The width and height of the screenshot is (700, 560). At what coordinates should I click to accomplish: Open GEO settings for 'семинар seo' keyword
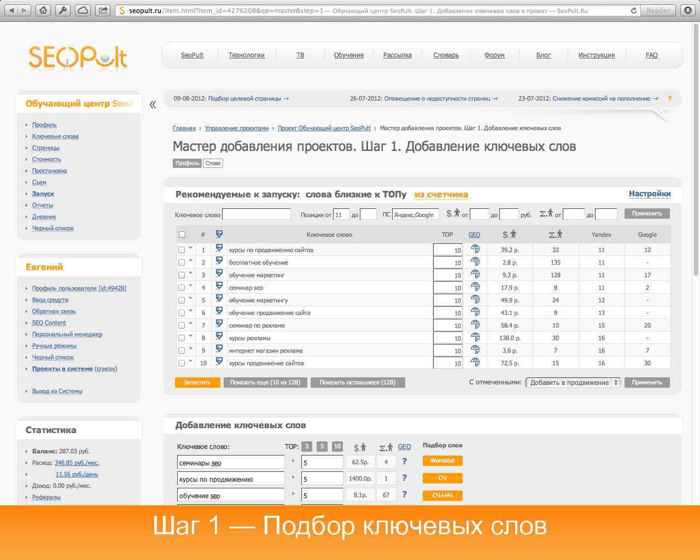475,287
